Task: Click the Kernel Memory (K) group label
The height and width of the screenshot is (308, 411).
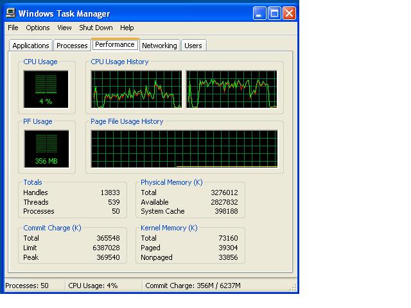Action: tap(169, 228)
